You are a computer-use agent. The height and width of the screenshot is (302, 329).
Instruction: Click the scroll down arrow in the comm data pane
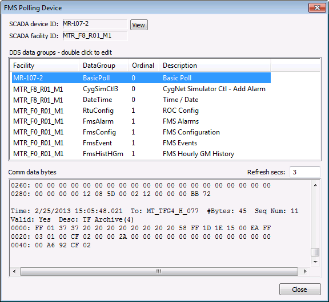pos(315,262)
